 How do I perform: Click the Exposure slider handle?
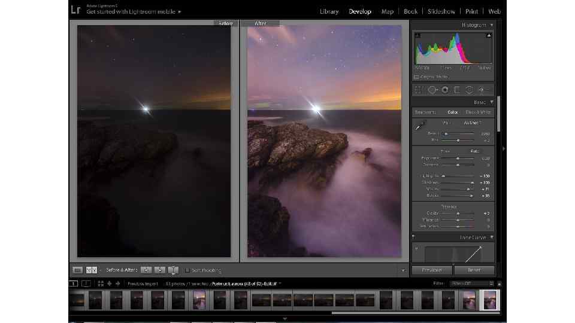point(458,159)
